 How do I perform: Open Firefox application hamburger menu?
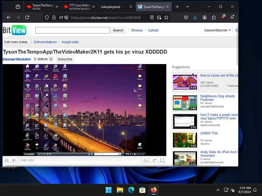(x=232, y=17)
